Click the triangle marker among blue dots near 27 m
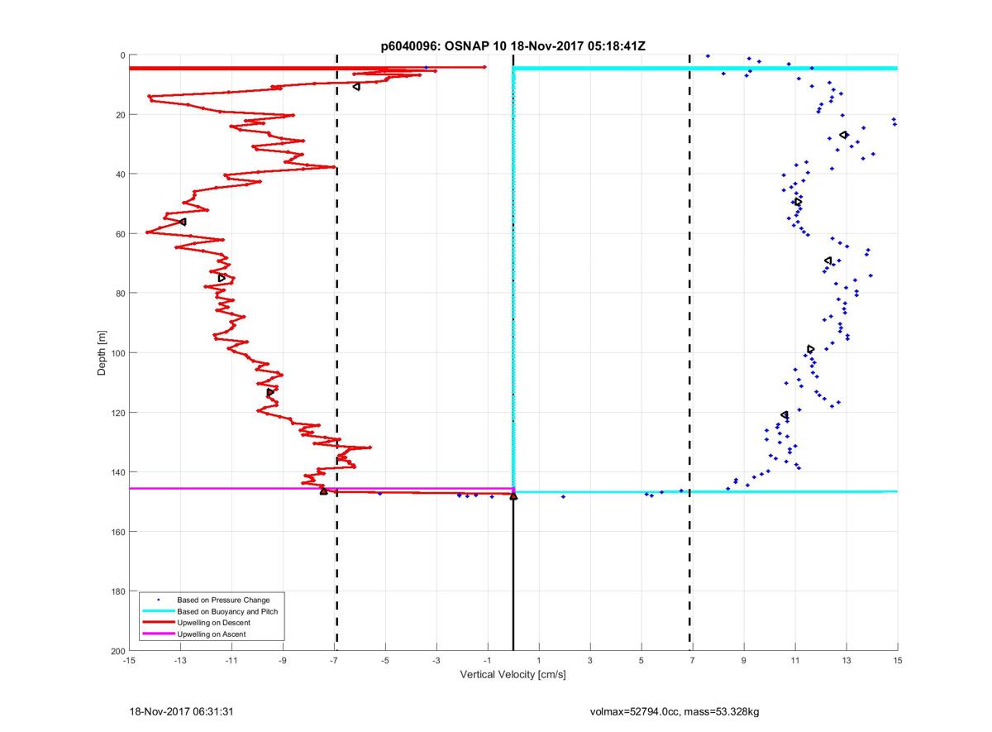The width and height of the screenshot is (992, 732). pyautogui.click(x=844, y=135)
